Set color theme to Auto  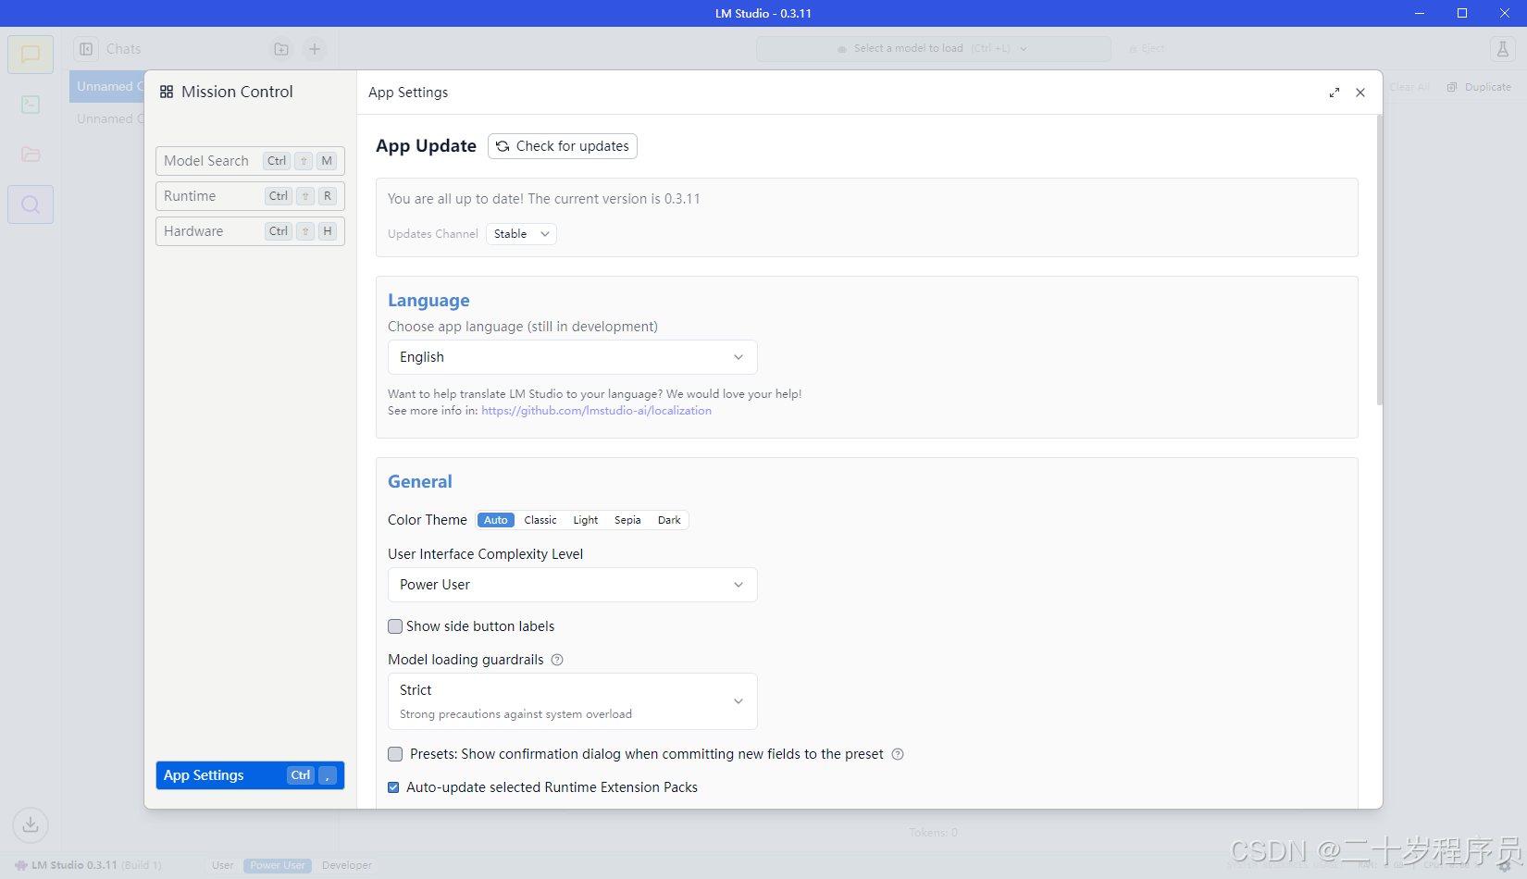[496, 520]
